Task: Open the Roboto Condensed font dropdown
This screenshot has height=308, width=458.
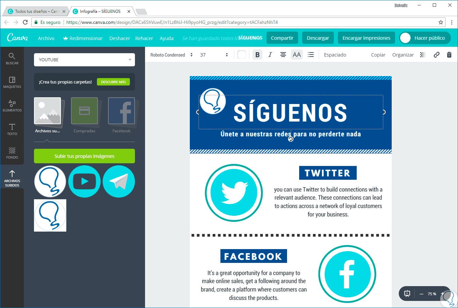Action: pos(172,55)
